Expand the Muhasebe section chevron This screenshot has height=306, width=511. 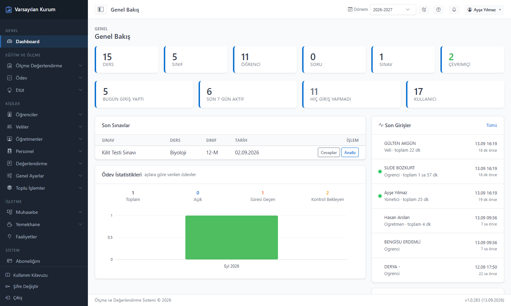81,212
